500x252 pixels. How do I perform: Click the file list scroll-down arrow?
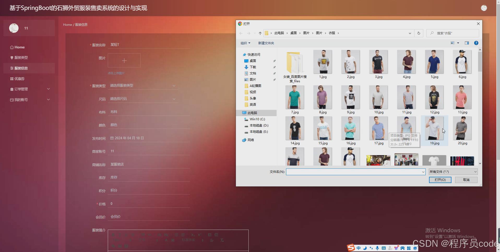(480, 163)
